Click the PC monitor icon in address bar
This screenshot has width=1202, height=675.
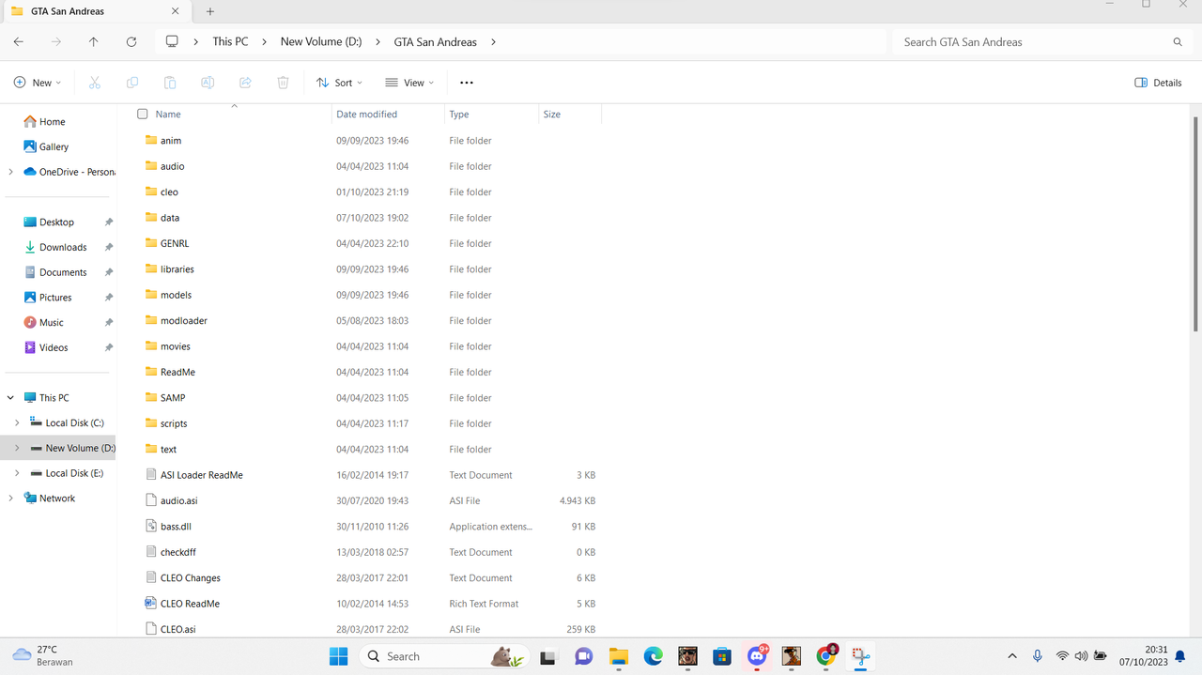(x=172, y=42)
